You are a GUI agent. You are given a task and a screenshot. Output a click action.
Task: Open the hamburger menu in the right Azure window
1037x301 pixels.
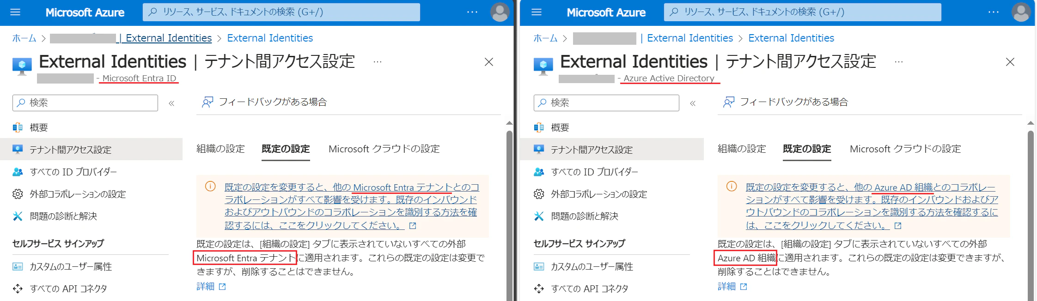click(537, 12)
